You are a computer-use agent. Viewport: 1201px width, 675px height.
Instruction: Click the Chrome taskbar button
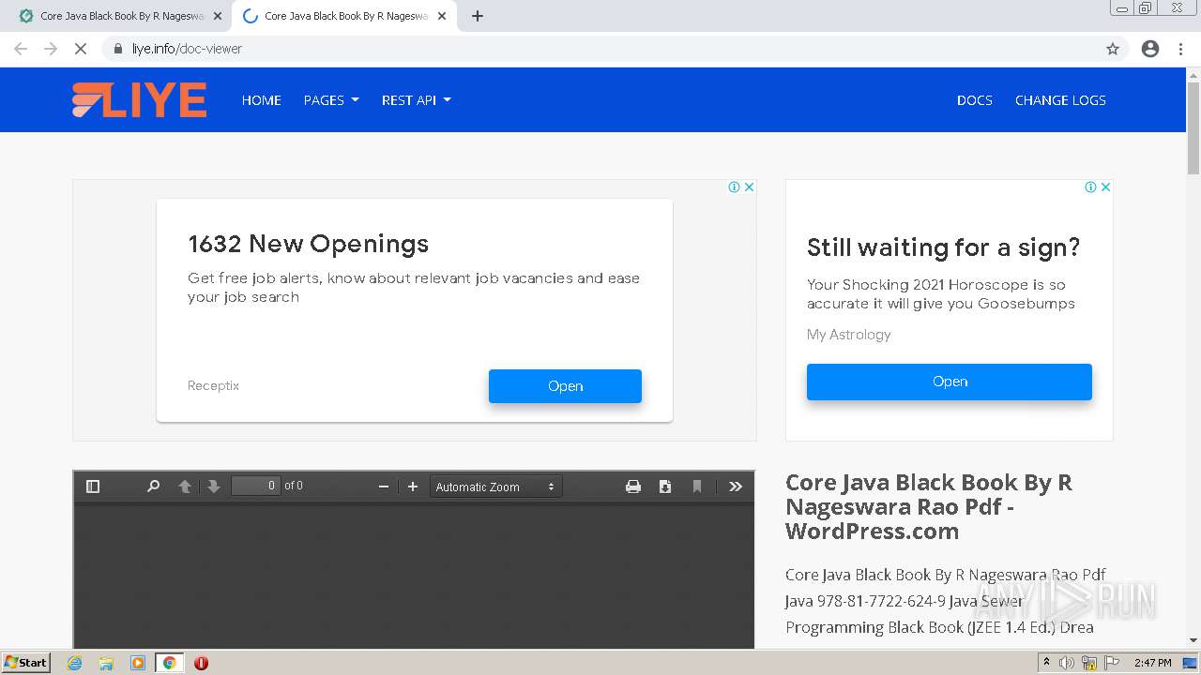[x=169, y=663]
